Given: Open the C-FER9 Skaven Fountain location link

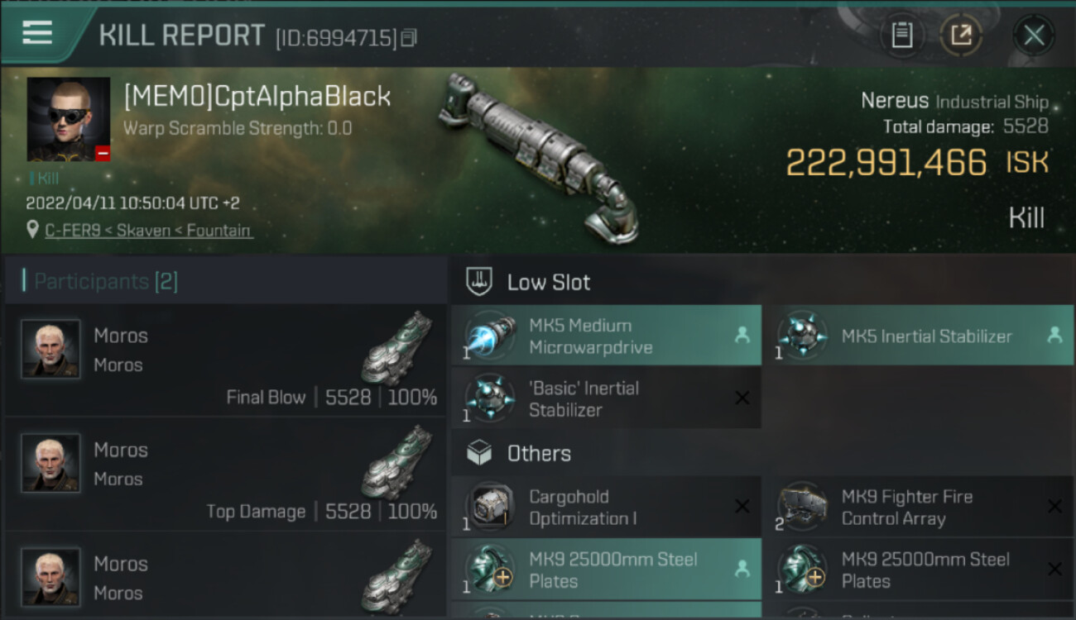Looking at the screenshot, I should click(x=149, y=231).
